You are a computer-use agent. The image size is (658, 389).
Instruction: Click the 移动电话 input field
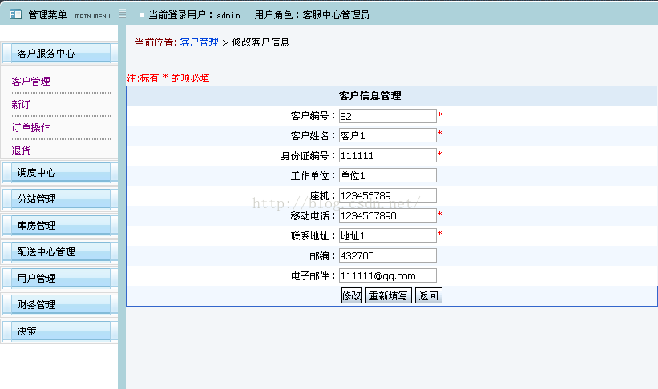388,215
